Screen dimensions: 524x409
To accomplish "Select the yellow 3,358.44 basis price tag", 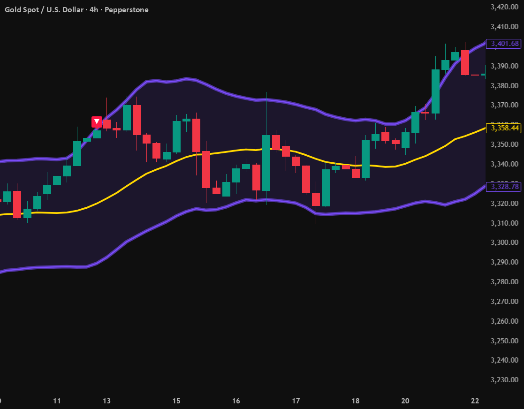I will (x=503, y=128).
